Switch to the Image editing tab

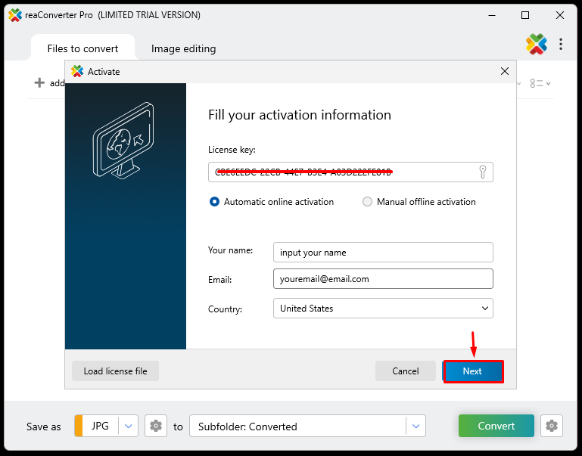(183, 48)
